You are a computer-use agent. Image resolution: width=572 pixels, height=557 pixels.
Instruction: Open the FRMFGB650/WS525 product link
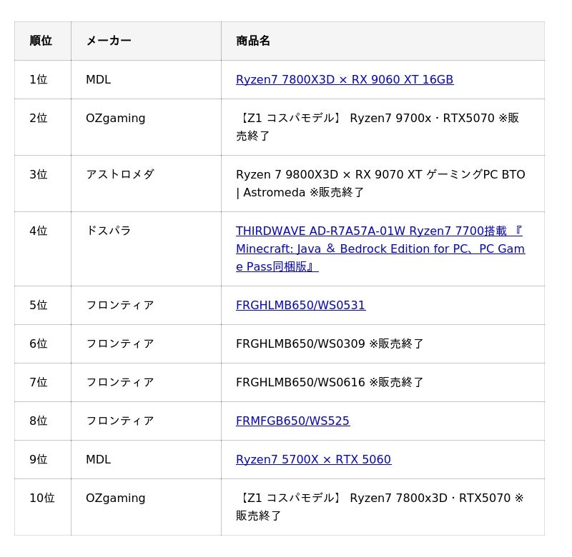(x=292, y=421)
